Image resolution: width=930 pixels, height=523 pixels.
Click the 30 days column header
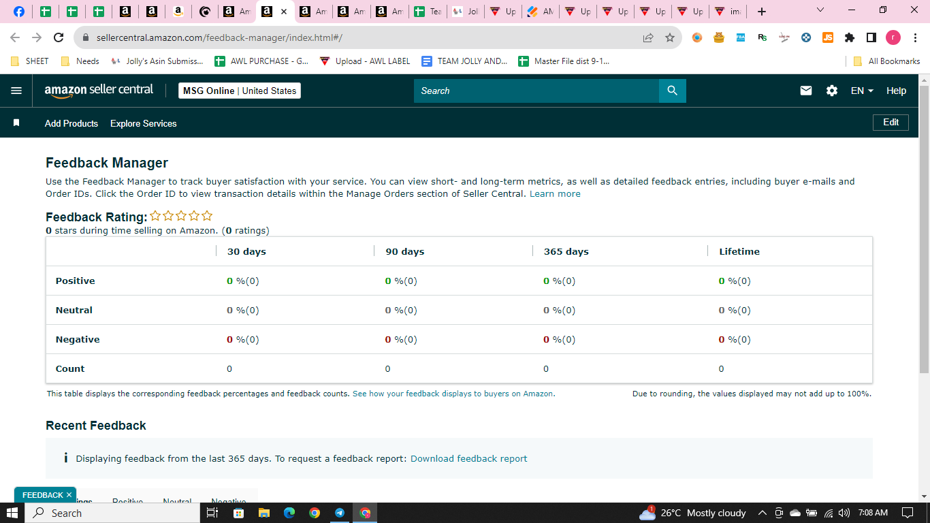coord(246,251)
